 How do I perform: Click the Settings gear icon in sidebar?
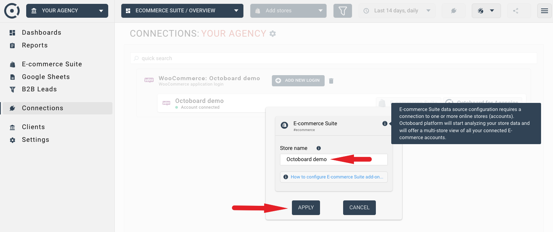click(12, 140)
